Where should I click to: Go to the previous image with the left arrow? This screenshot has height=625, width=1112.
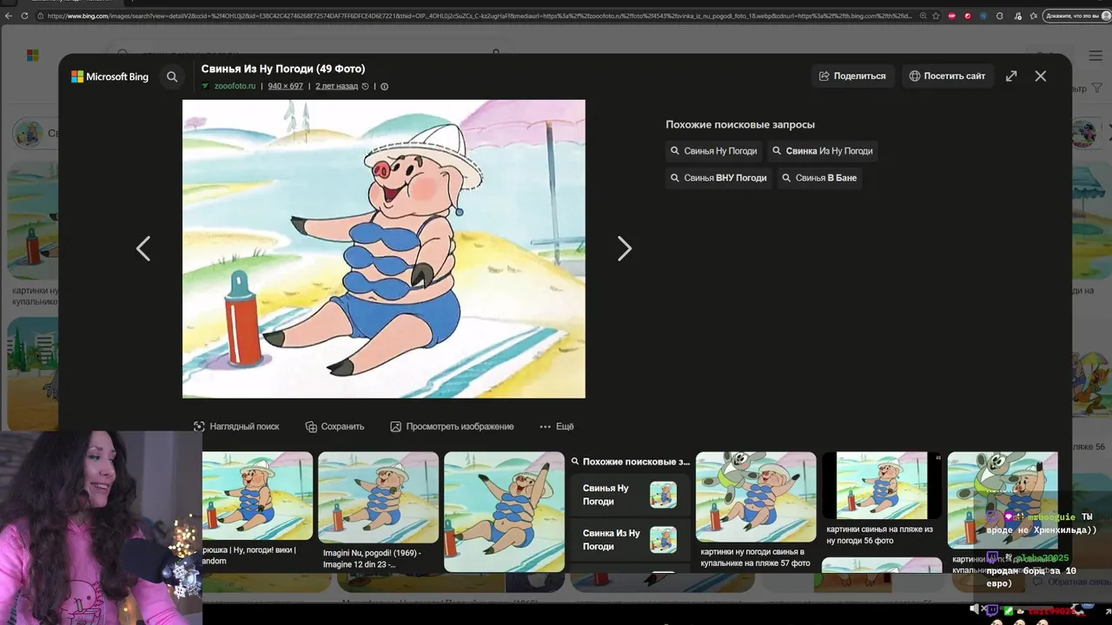(143, 248)
